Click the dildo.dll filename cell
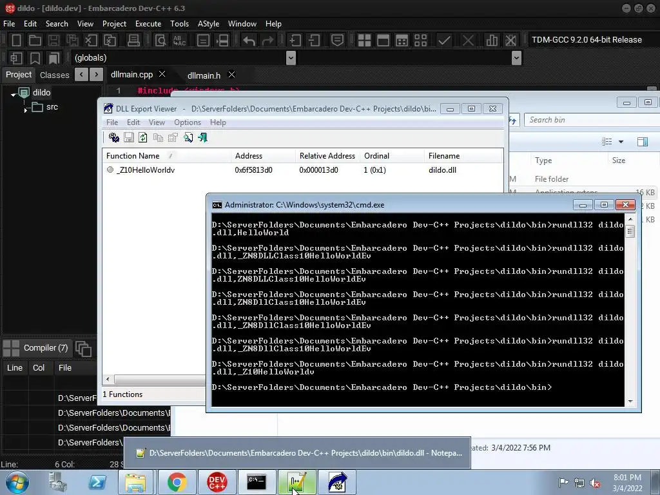This screenshot has width=660, height=495. coord(442,170)
